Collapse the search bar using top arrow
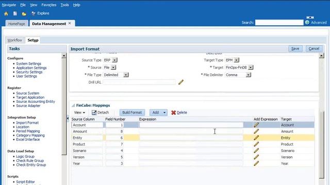 tap(310, 17)
